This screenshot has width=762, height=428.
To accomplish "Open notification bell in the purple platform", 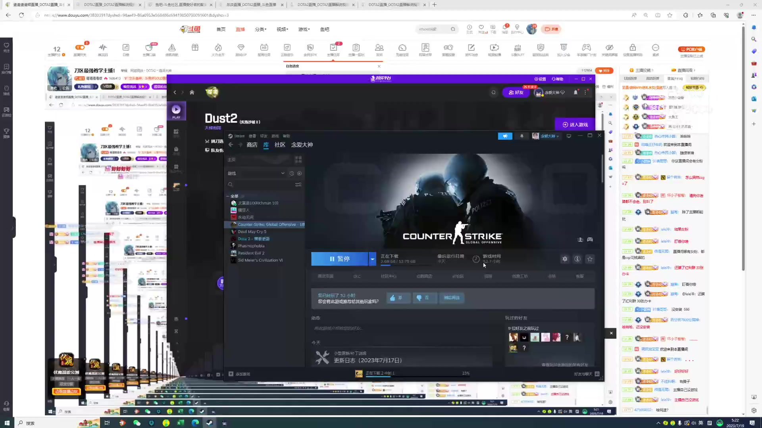I will click(576, 93).
